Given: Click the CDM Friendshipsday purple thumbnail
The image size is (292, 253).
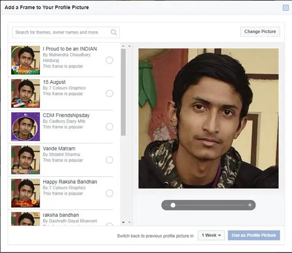Looking at the screenshot, I should (25, 126).
